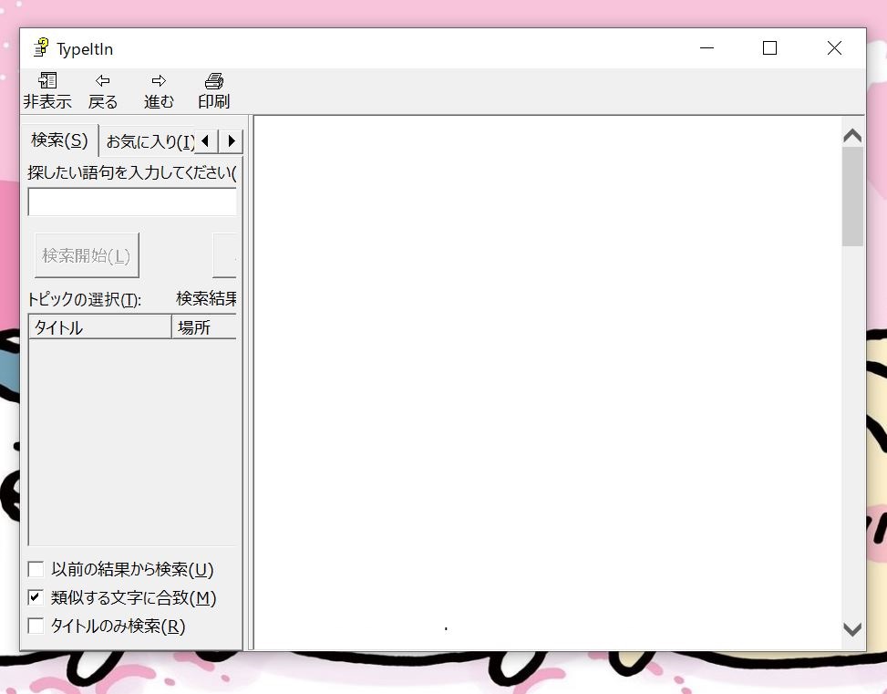887x694 pixels.
Task: Click the 検索開始(L) button
Action: [x=87, y=255]
